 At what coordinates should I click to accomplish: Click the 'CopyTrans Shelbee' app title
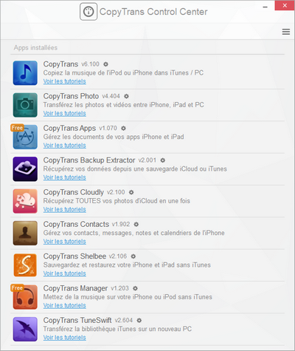[74, 256]
